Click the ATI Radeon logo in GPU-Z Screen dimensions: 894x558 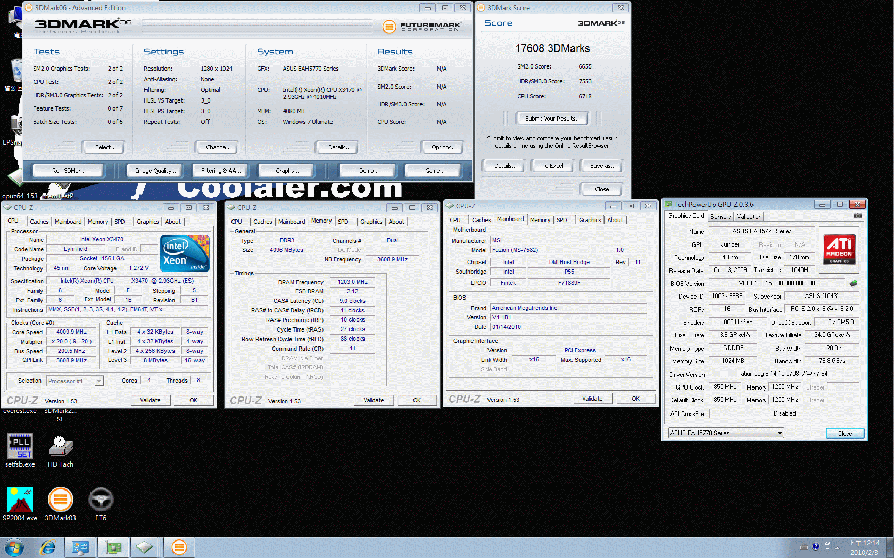(x=839, y=249)
